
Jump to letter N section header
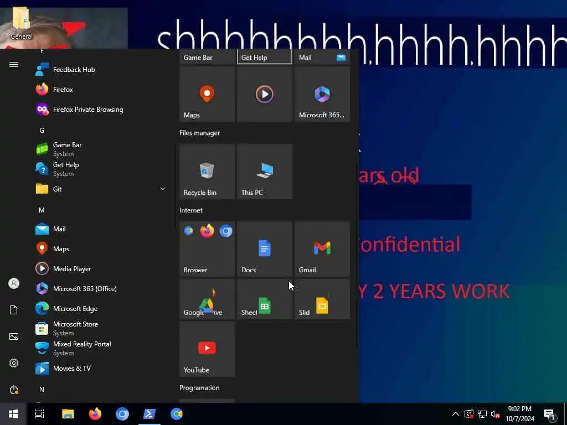pyautogui.click(x=42, y=389)
